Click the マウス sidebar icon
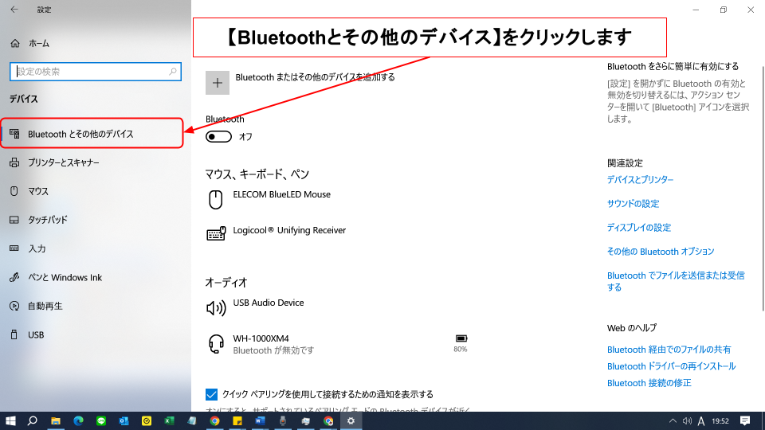Image resolution: width=765 pixels, height=430 pixels. tap(14, 191)
